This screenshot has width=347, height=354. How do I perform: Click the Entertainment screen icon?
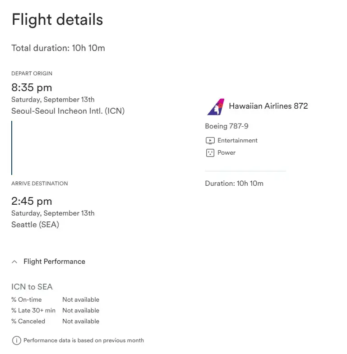coord(210,141)
